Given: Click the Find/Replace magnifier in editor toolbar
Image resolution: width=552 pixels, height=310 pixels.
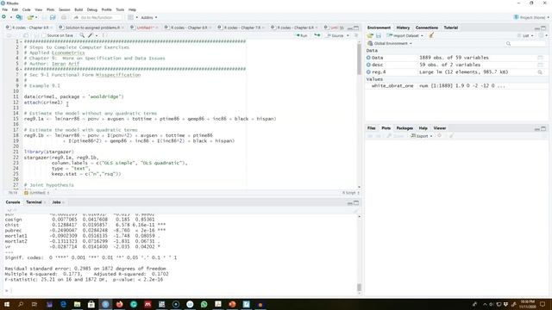Looking at the screenshot, I should tap(82, 35).
